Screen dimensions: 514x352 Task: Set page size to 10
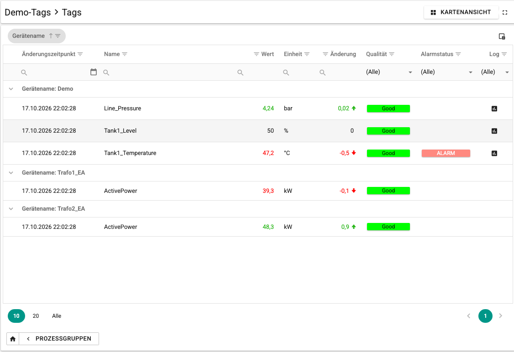[x=16, y=316]
